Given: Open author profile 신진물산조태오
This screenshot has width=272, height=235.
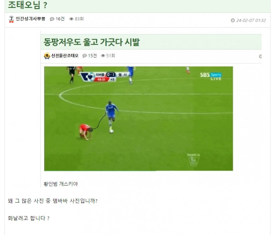Looking at the screenshot, I should [65, 56].
